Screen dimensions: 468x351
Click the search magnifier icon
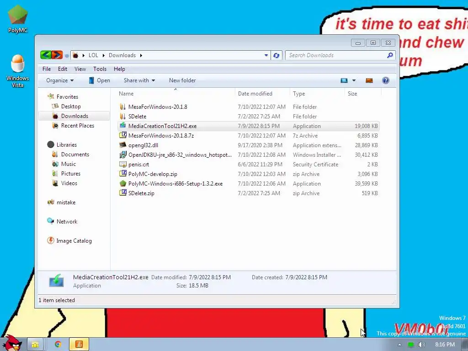pos(390,55)
